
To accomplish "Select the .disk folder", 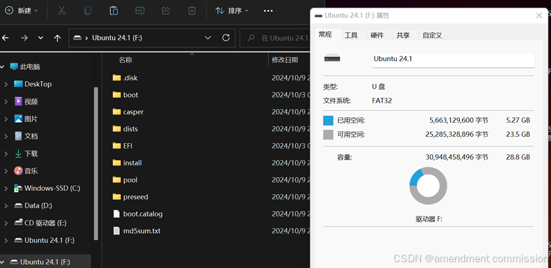I will coord(125,78).
